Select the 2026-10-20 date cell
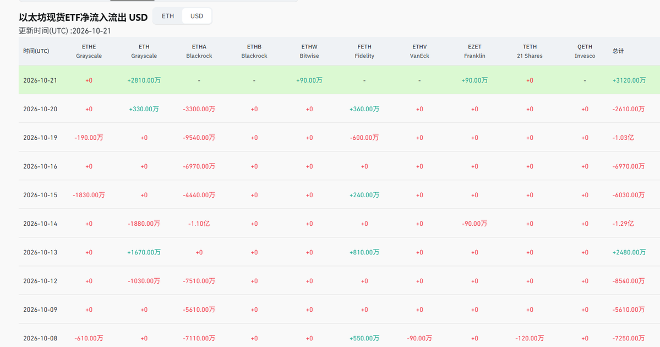This screenshot has height=347, width=660. (x=40, y=109)
